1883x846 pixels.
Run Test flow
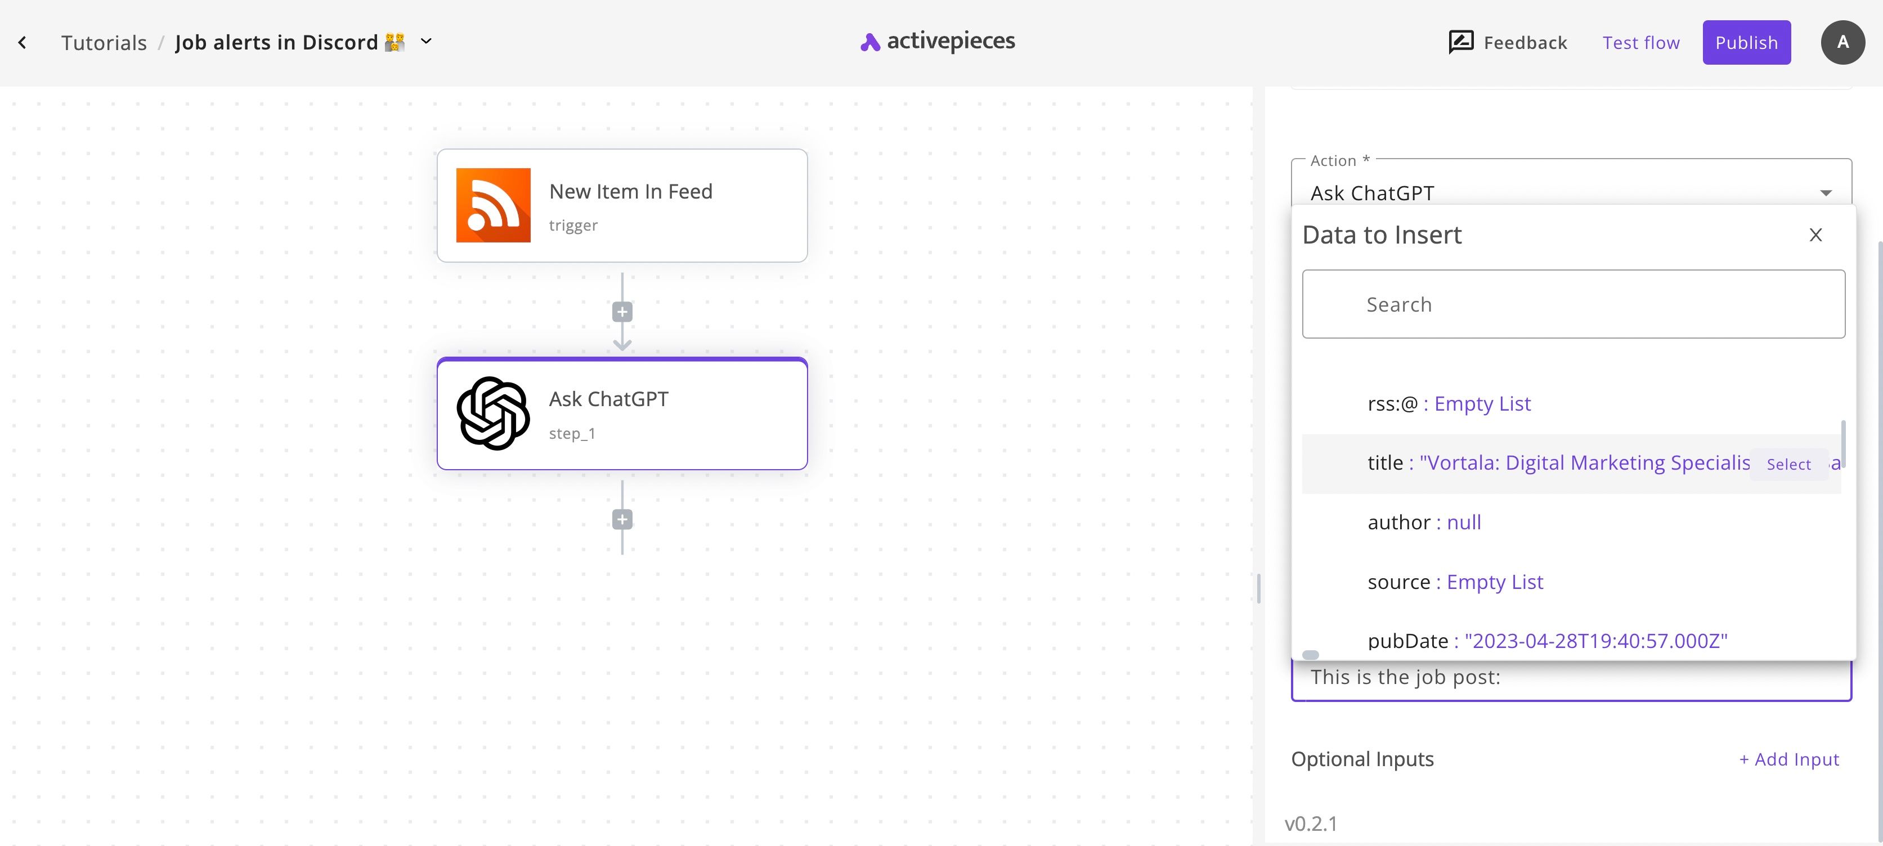click(x=1641, y=43)
